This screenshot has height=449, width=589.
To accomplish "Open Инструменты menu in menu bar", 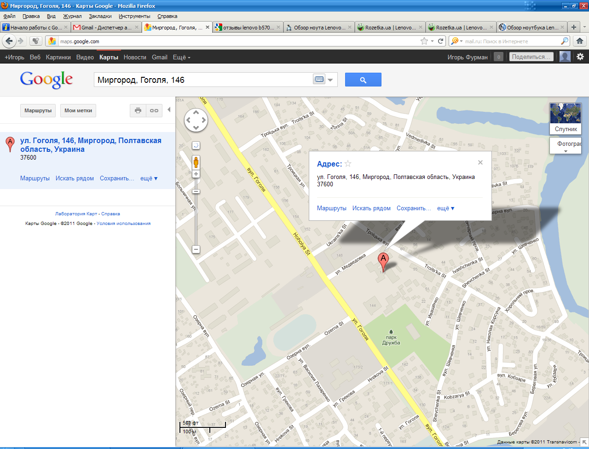I will [134, 16].
